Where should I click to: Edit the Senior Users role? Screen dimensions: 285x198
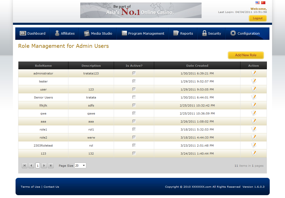pos(254,97)
